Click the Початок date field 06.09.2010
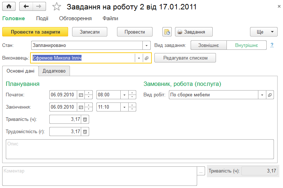The image size is (283, 188). (63, 95)
